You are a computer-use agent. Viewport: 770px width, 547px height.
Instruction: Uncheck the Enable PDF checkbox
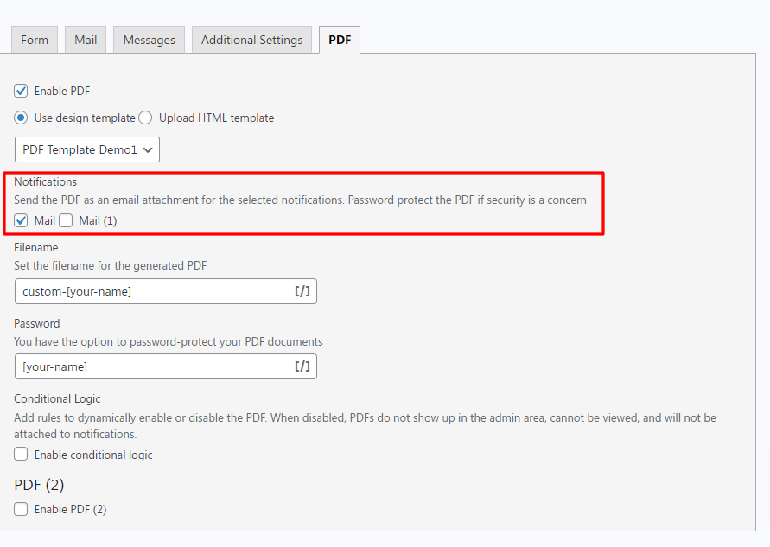(x=22, y=91)
